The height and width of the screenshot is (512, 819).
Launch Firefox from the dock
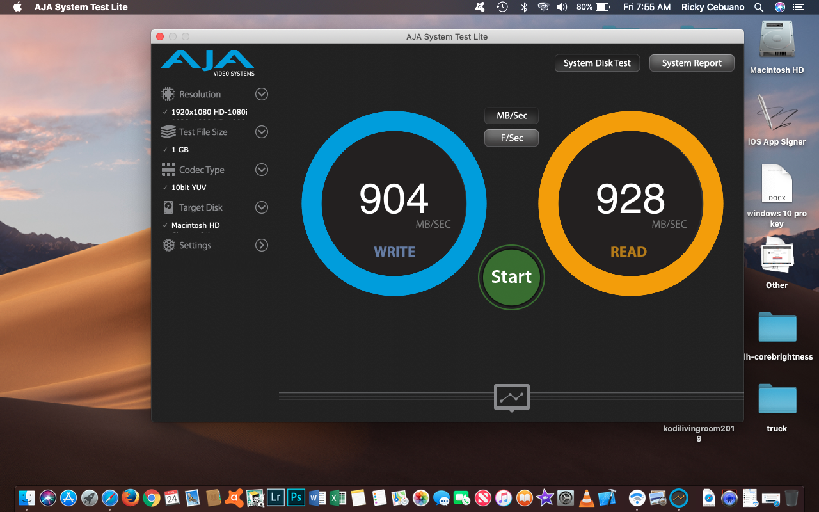coord(131,497)
